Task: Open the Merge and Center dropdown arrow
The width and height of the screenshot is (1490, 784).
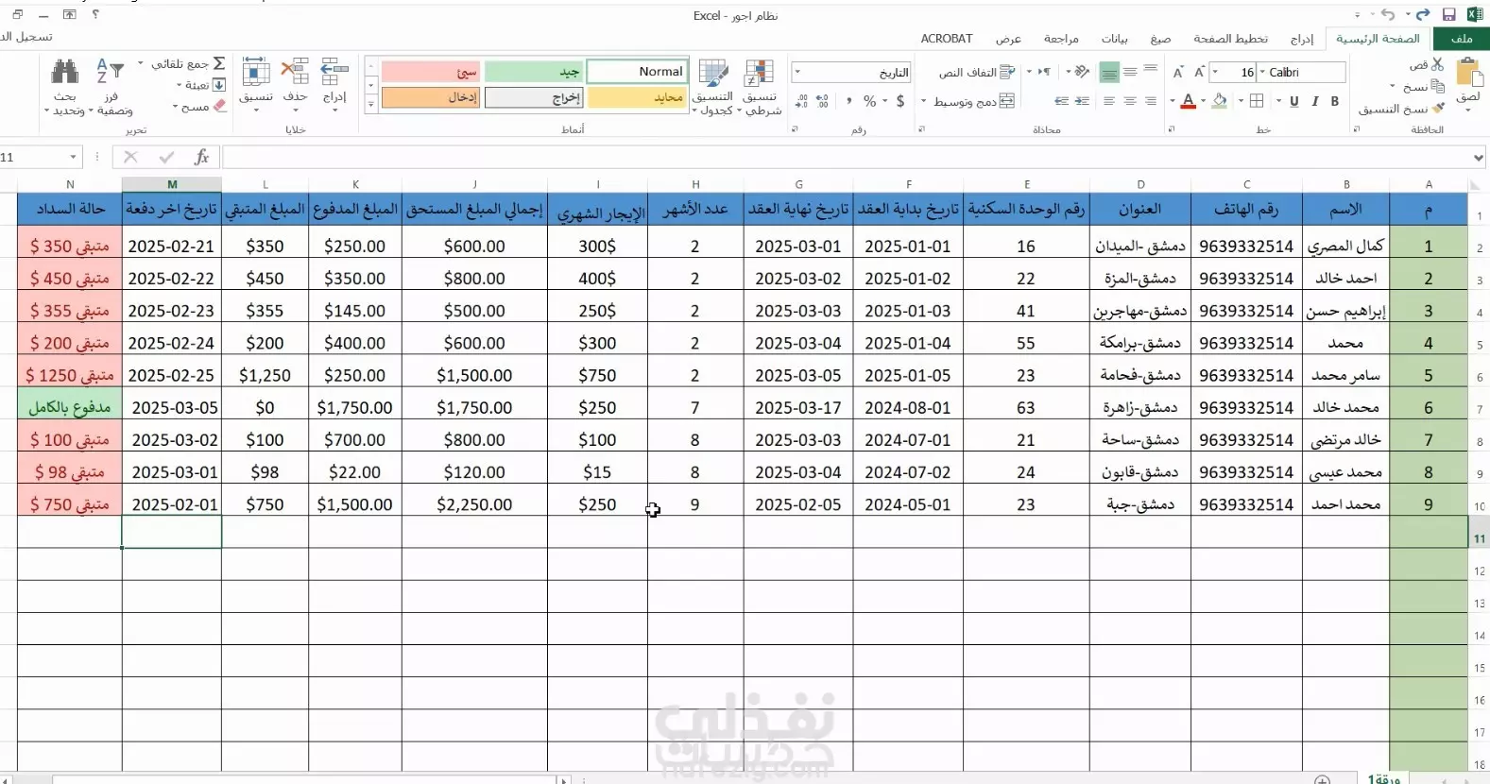Action: (924, 101)
